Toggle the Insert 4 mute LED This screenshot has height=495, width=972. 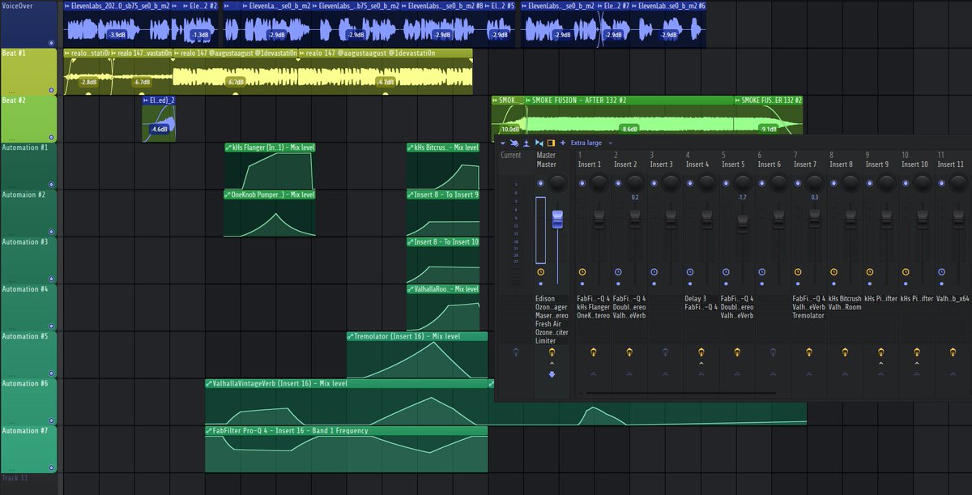[x=689, y=185]
